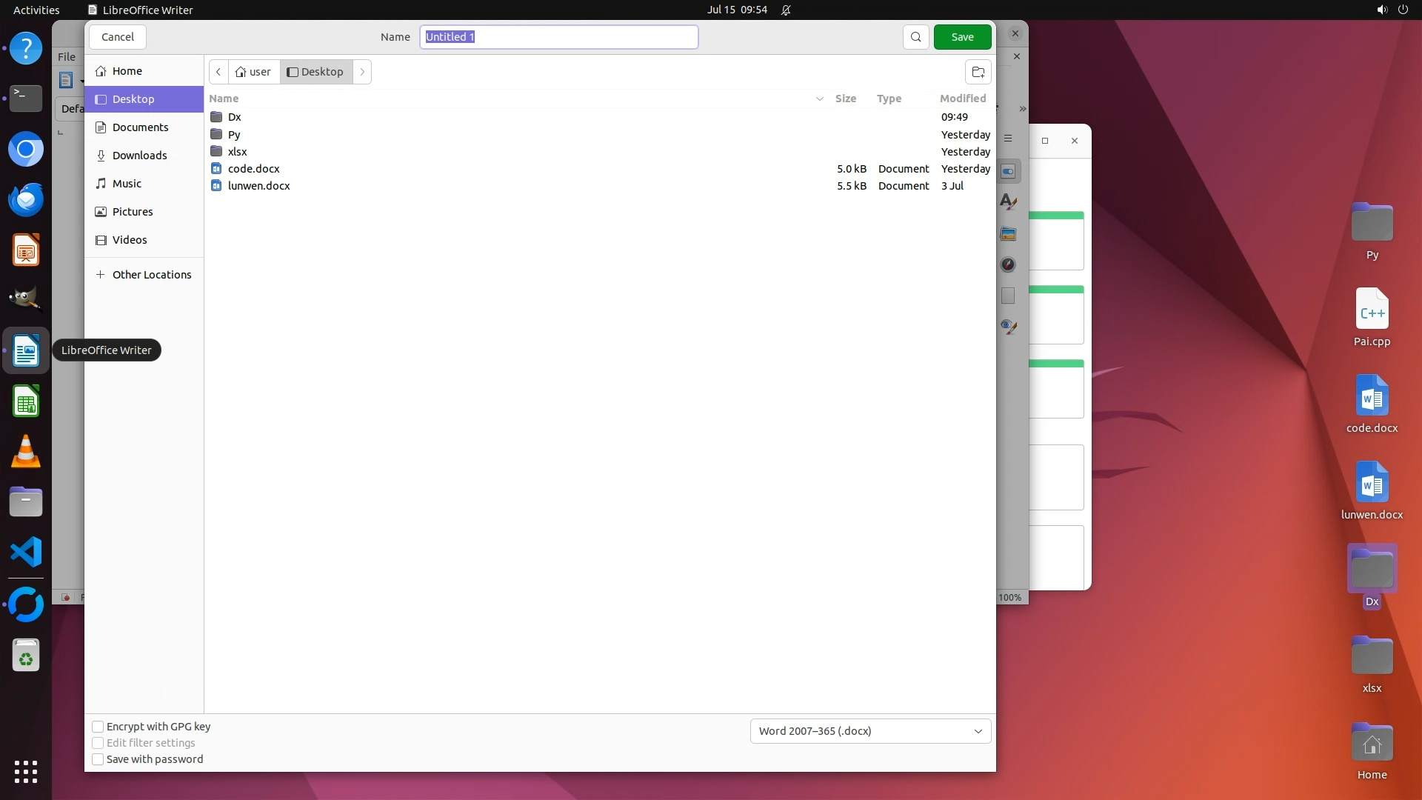Image resolution: width=1422 pixels, height=800 pixels.
Task: Go to Downloads in places sidebar
Action: 139,156
